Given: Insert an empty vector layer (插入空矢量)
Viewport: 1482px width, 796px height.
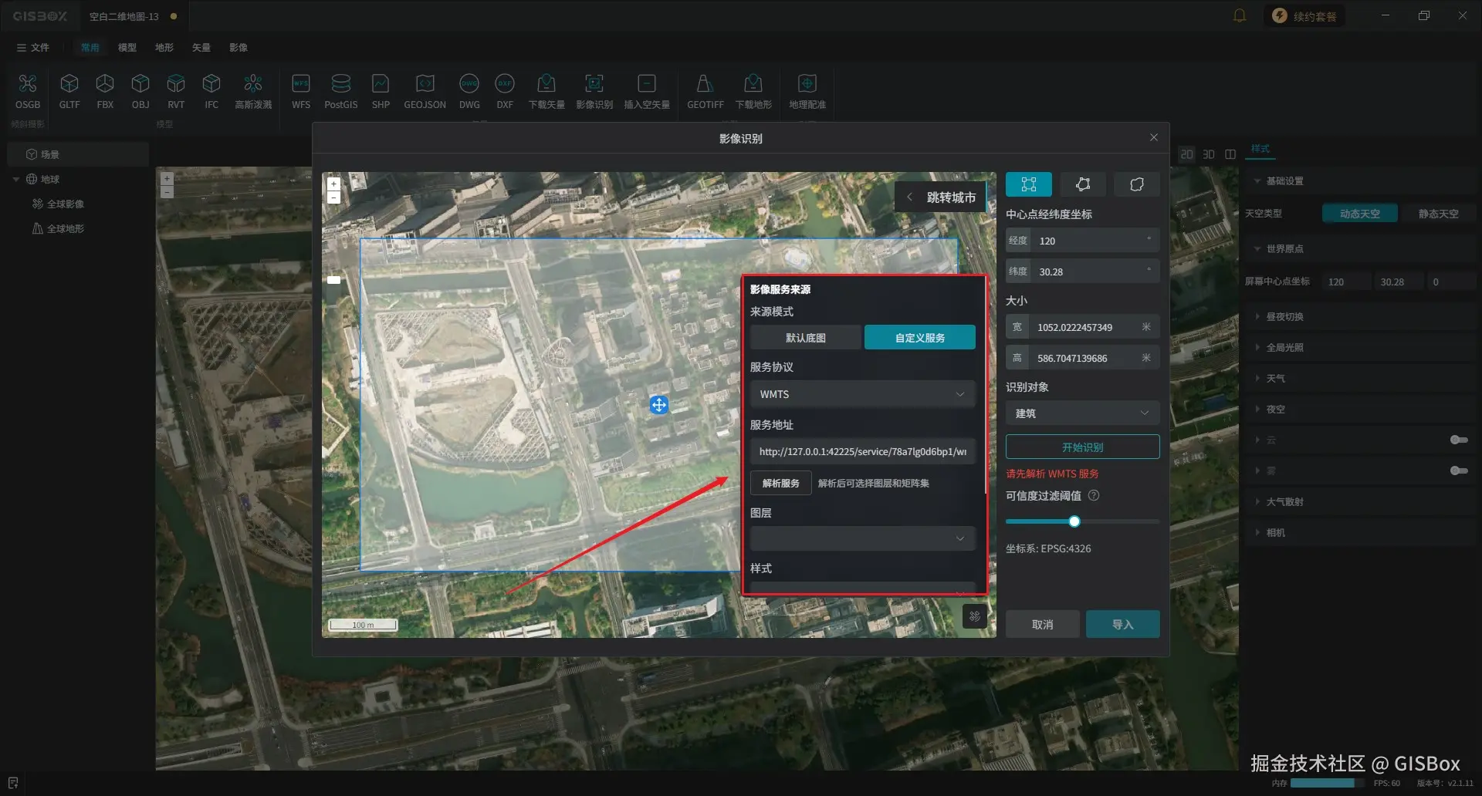Looking at the screenshot, I should click(x=647, y=91).
